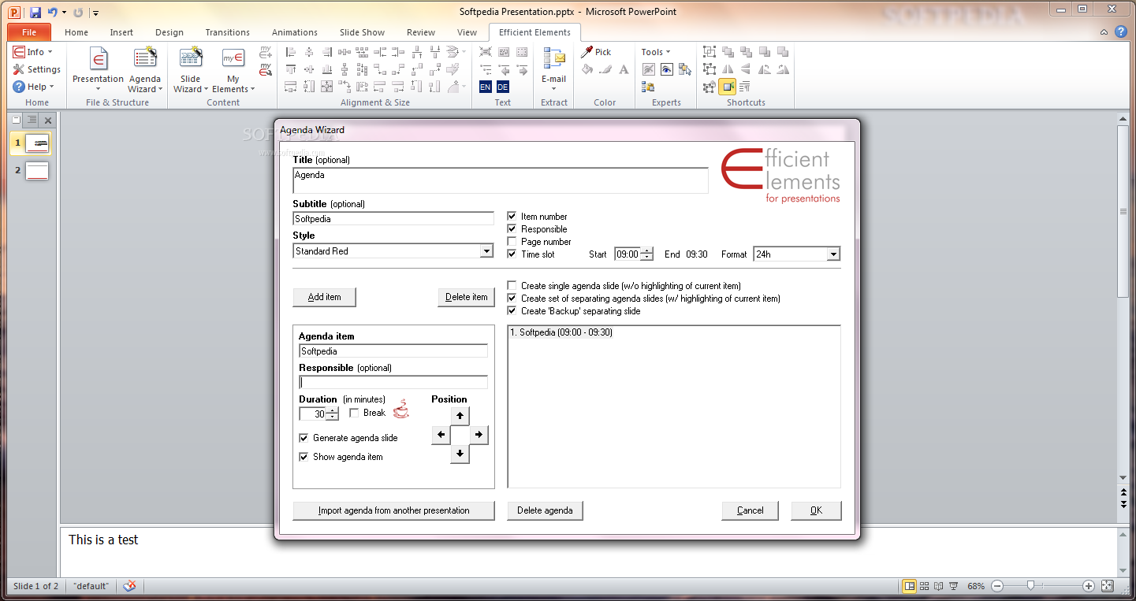Click the PowerPoint Help question mark icon
1136x601 pixels.
point(1121,32)
